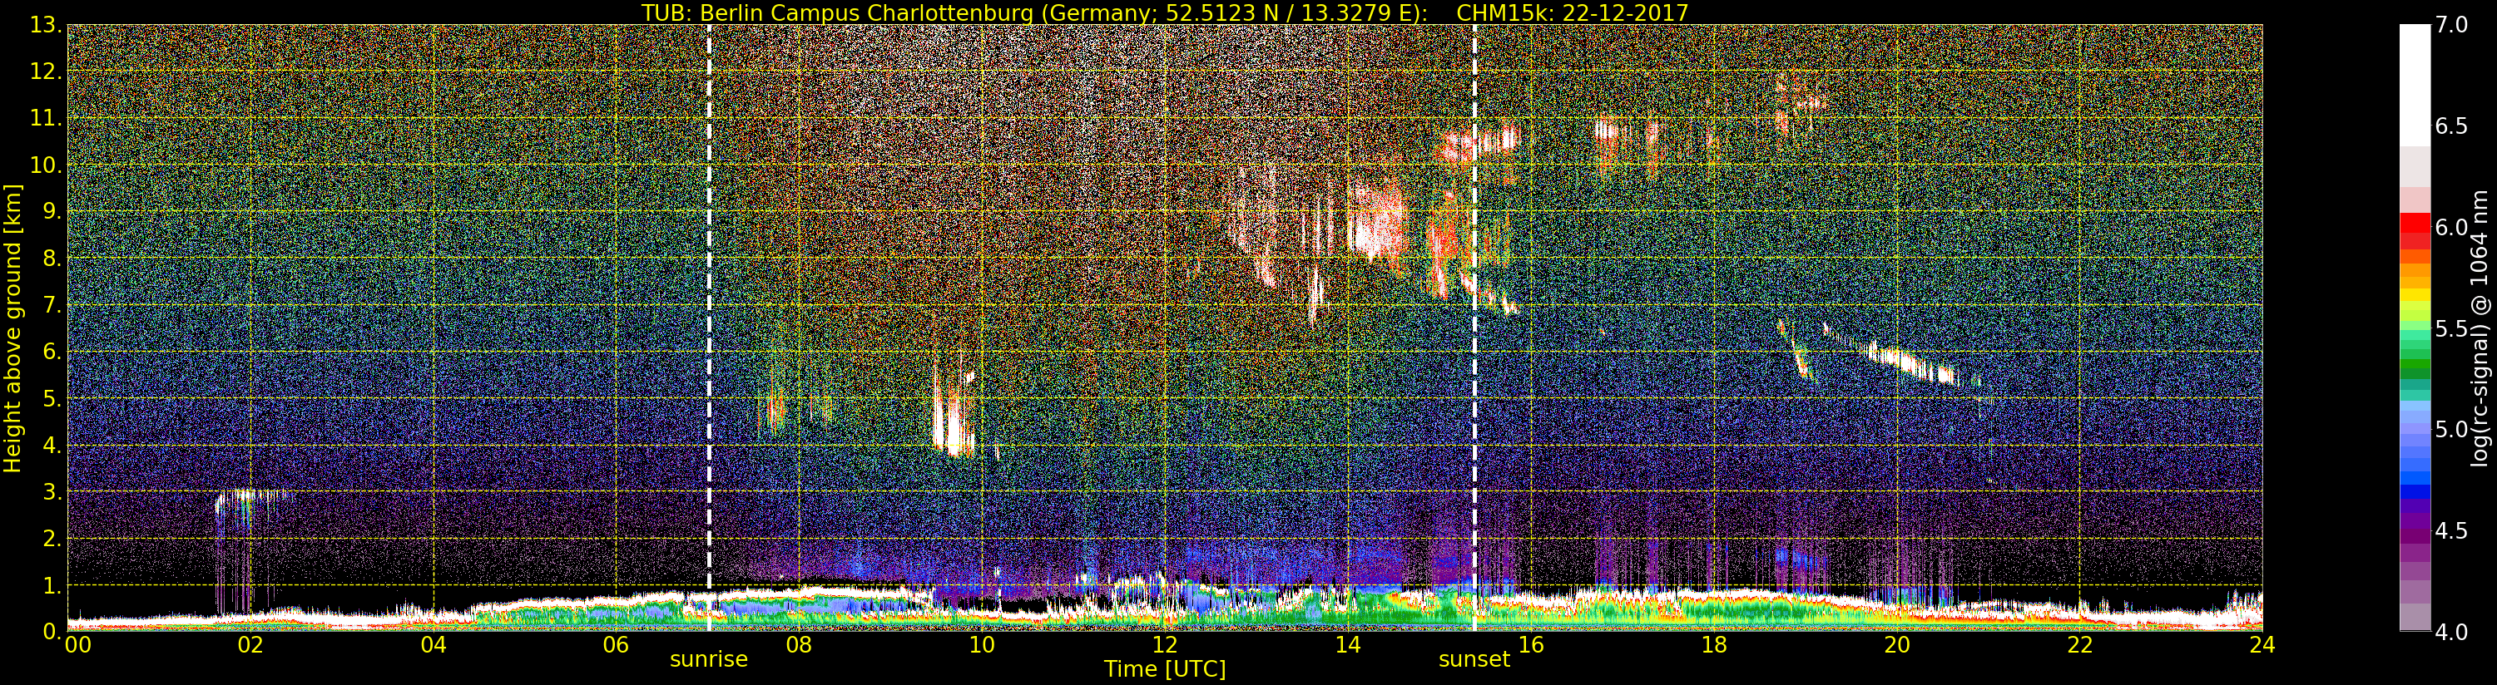The height and width of the screenshot is (685, 2497).
Task: Click the height-axis tick label '7.'
Action: tap(52, 305)
